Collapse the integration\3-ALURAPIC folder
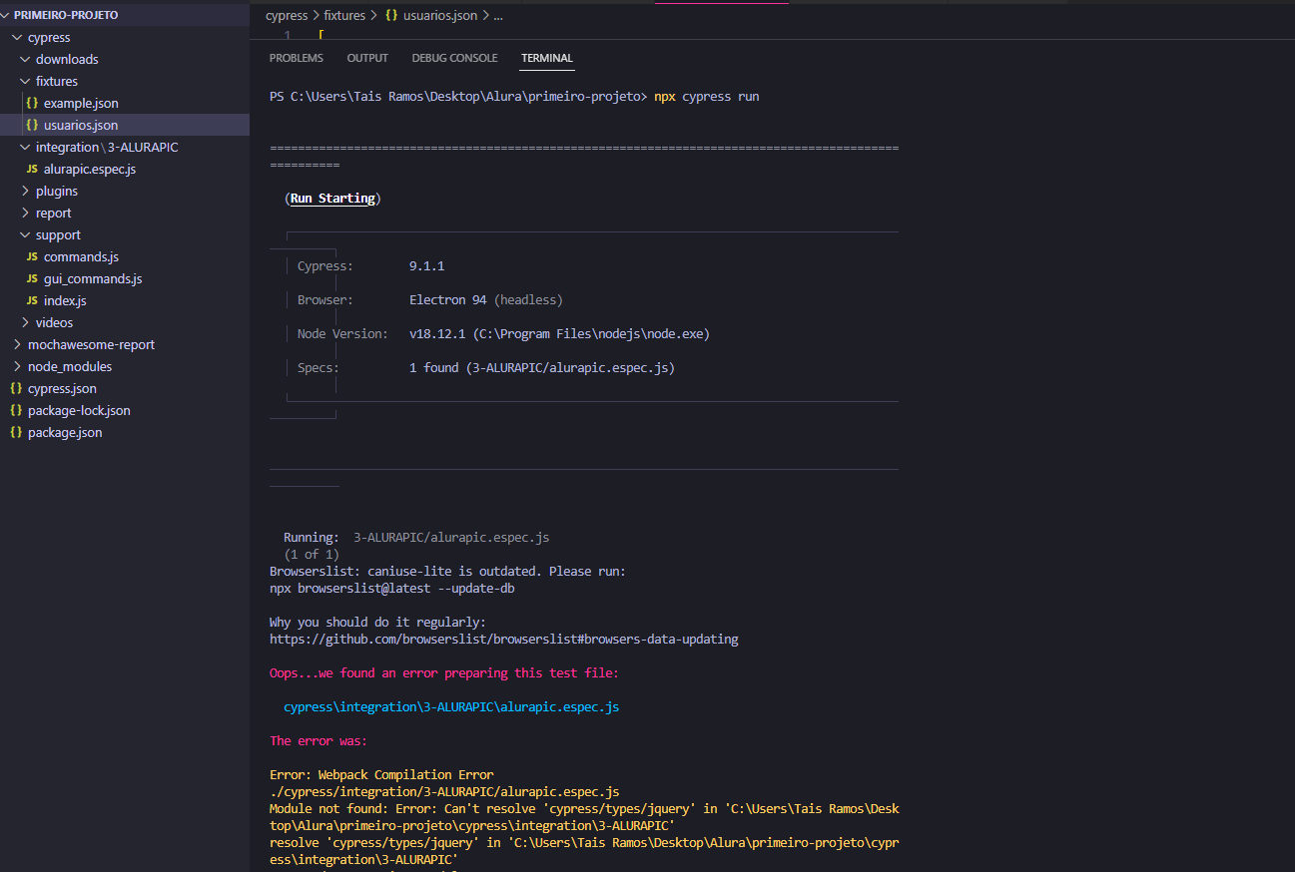This screenshot has height=872, width=1295. tap(26, 148)
